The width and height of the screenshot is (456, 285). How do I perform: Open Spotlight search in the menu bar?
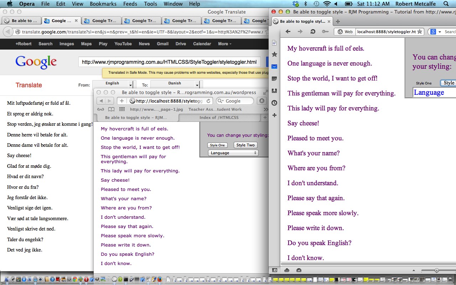tap(446, 4)
